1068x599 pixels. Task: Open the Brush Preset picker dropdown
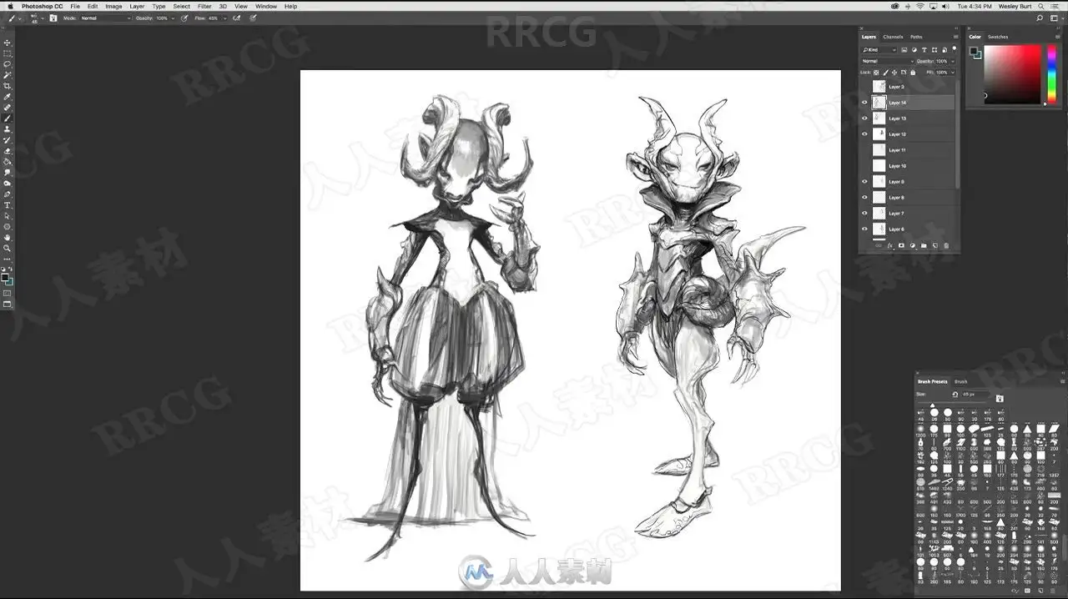click(x=43, y=18)
